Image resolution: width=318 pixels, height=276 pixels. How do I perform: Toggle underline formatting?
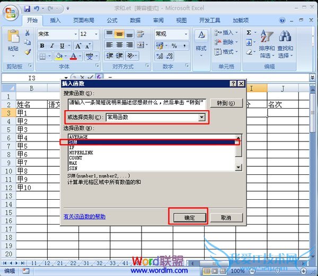62,46
